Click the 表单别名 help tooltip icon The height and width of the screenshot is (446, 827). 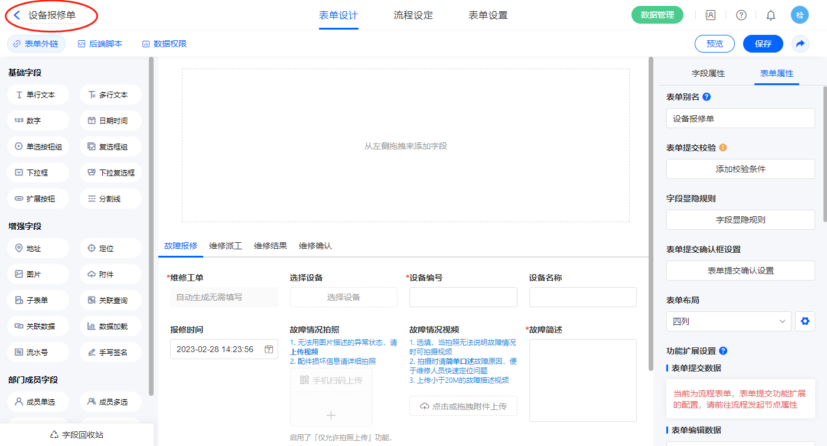(x=706, y=97)
